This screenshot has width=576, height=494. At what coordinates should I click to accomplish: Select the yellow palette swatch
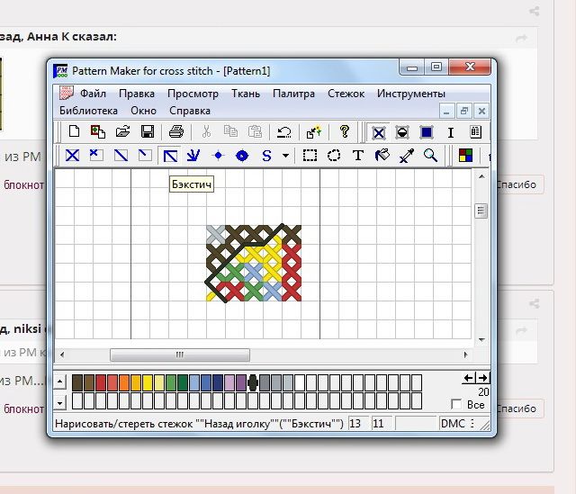coord(158,382)
